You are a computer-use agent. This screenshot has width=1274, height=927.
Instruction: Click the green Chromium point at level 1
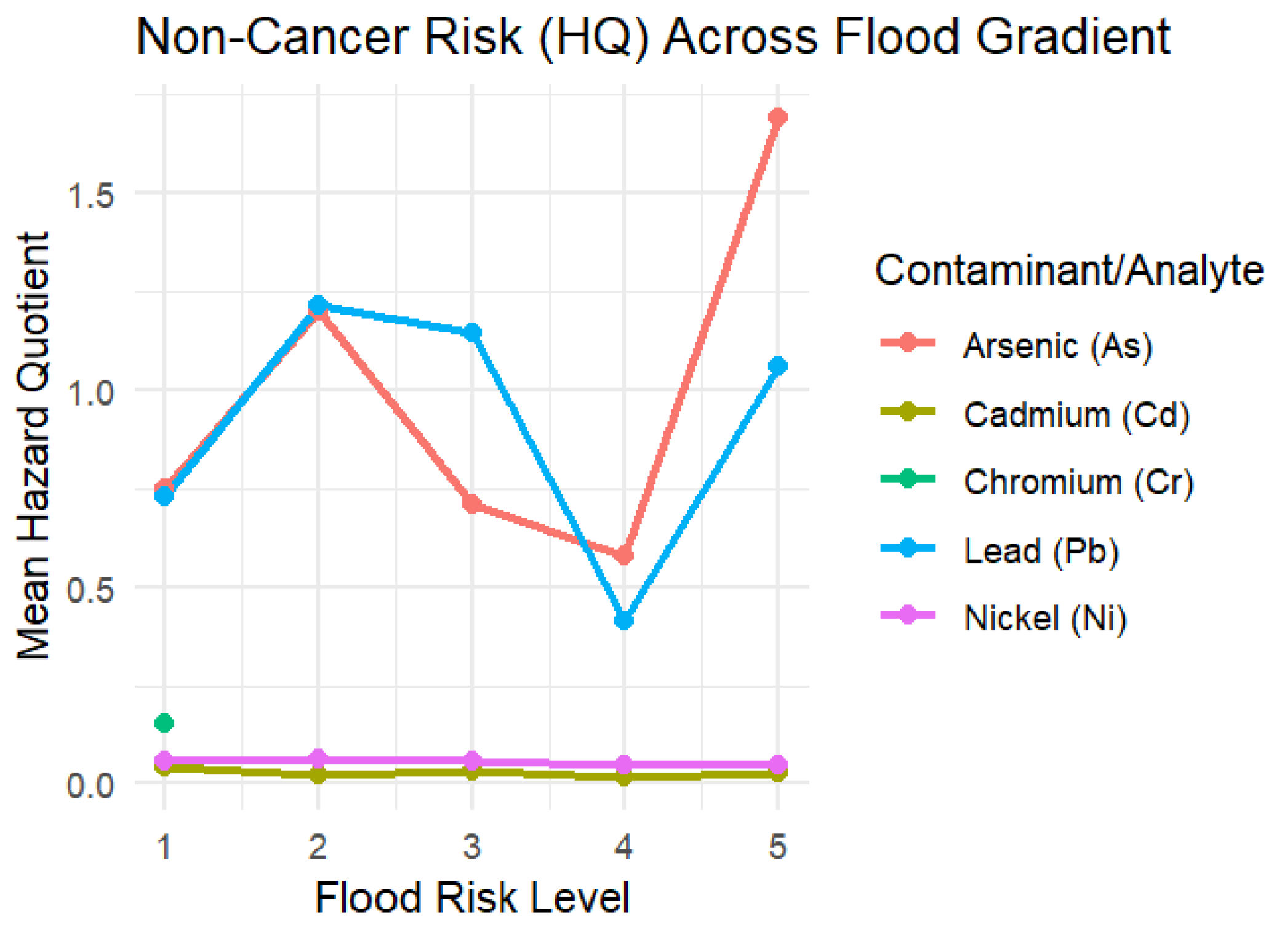click(x=164, y=723)
